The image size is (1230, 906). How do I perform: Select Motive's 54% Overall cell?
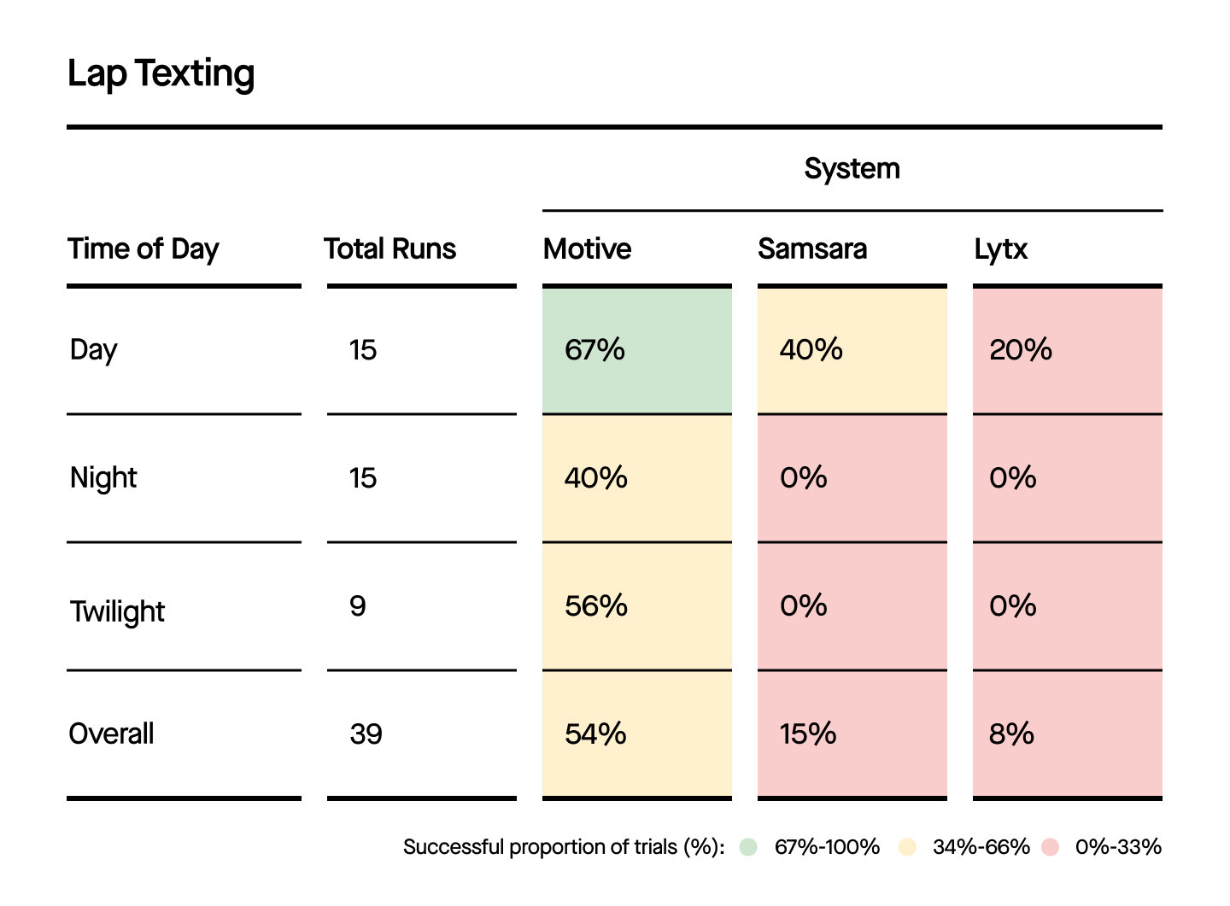click(x=637, y=734)
